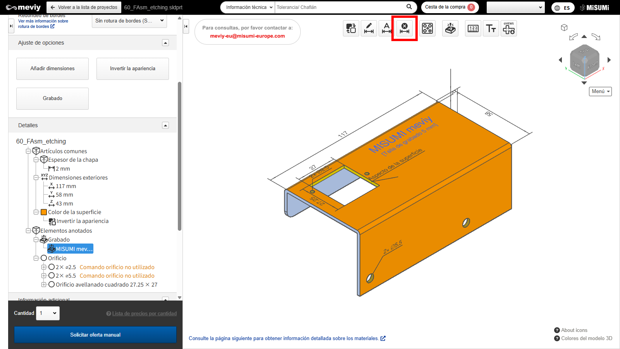This screenshot has width=620, height=349.
Task: Click the orange Color de la superficie swatch
Action: tap(44, 212)
